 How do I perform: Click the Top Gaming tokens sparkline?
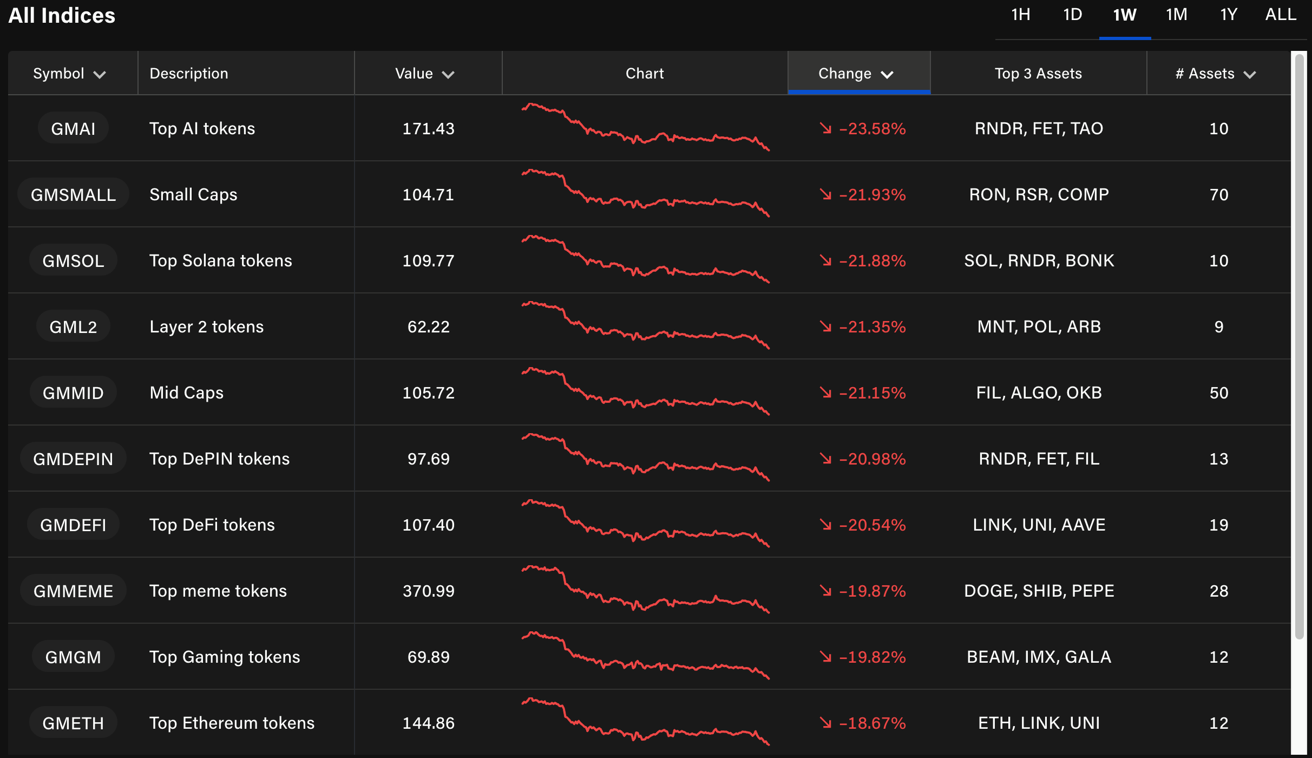pyautogui.click(x=645, y=656)
